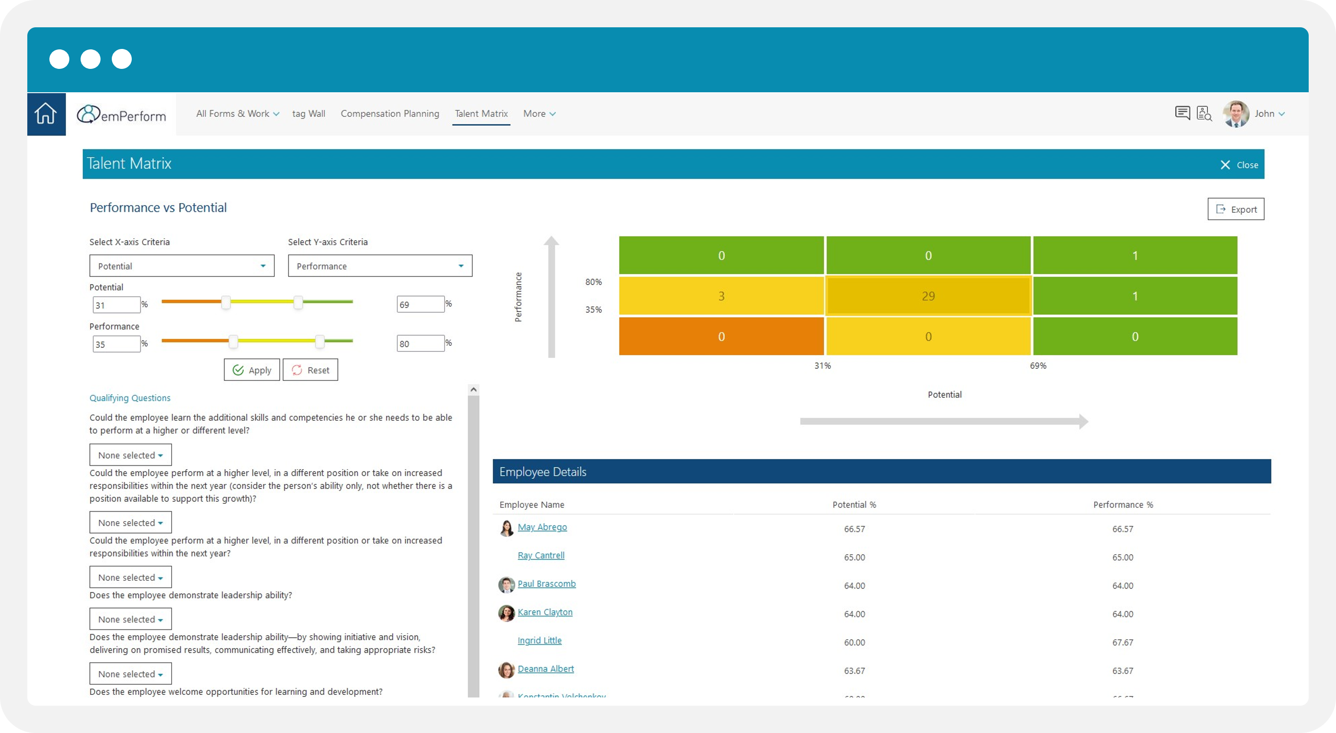Click the Potential lower slider handle
The image size is (1336, 733).
tap(226, 302)
